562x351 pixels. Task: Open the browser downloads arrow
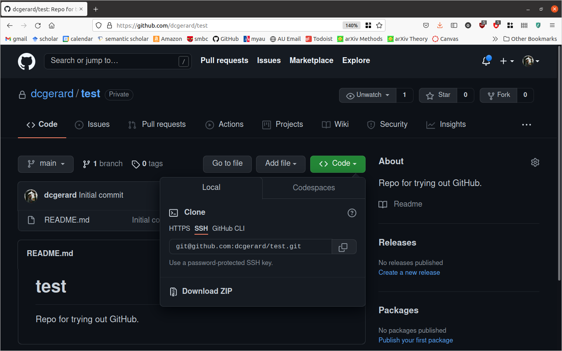pos(440,26)
